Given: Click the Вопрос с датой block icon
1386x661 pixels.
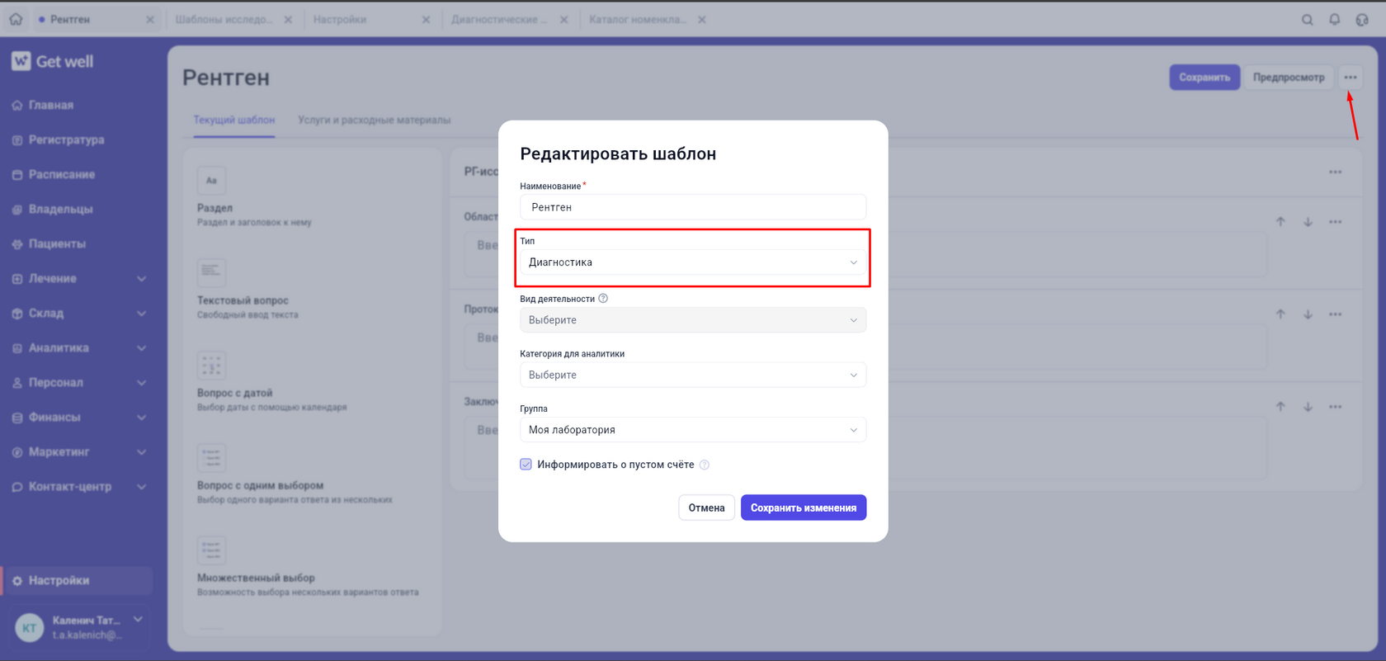Looking at the screenshot, I should pyautogui.click(x=211, y=366).
